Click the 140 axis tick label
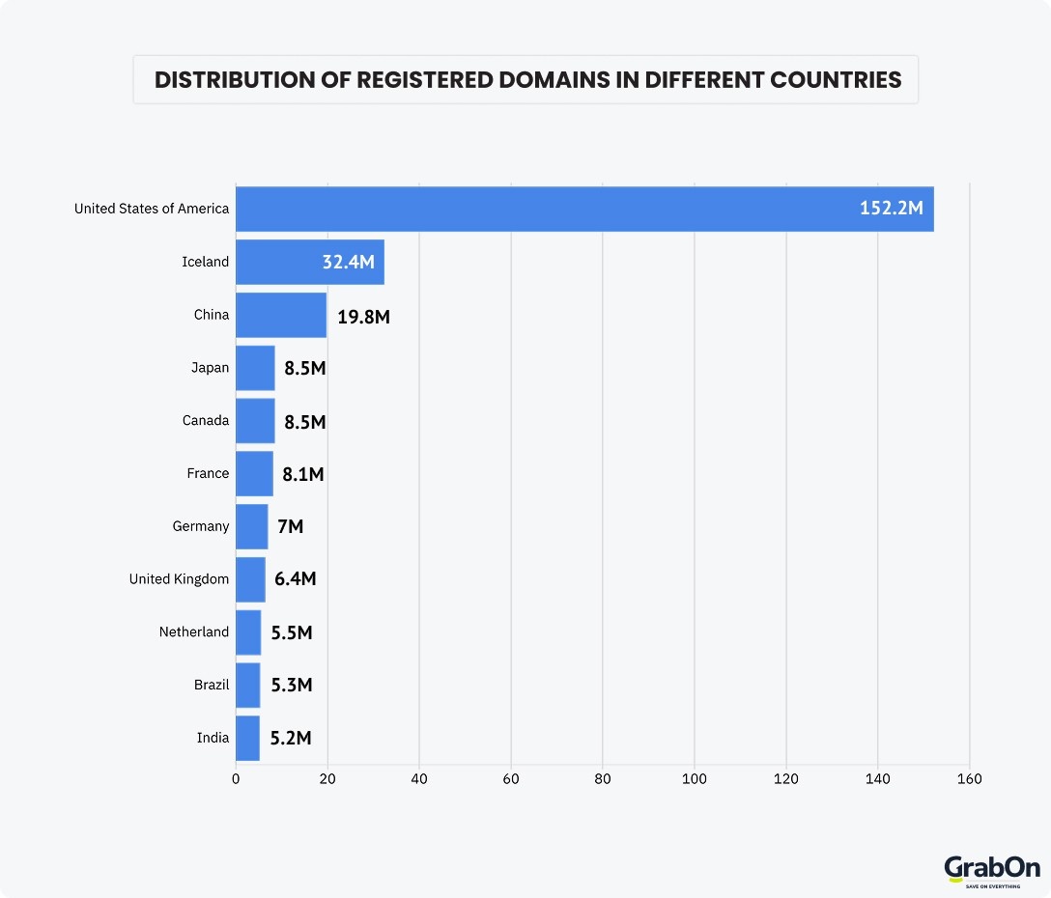The image size is (1051, 898). pos(878,778)
